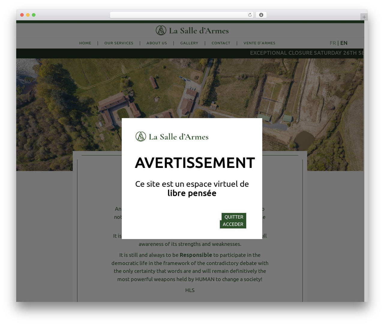This screenshot has height=325, width=384.
Task: Click the AVERTISSEMENT heading in the popup
Action: point(195,163)
